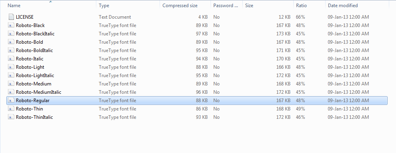Select the Roboto-LightItalic file name
The image size is (396, 153).
[35, 75]
